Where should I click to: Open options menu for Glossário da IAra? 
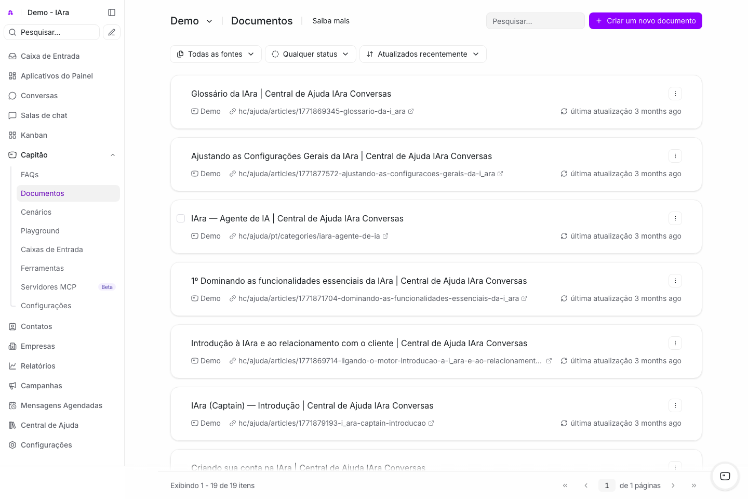(675, 94)
